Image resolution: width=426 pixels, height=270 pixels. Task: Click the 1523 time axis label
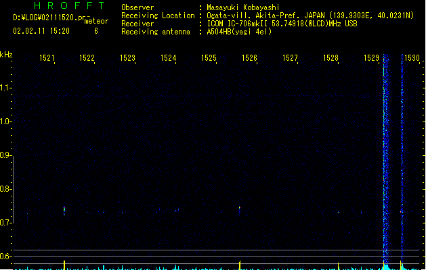pyautogui.click(x=127, y=58)
